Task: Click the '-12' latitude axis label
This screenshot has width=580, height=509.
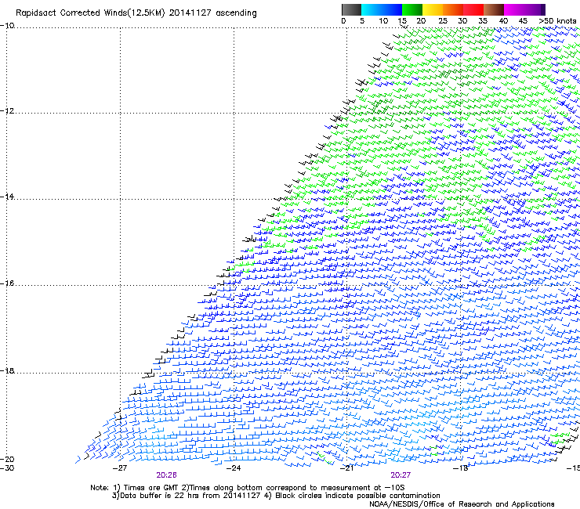Action: tap(7, 111)
